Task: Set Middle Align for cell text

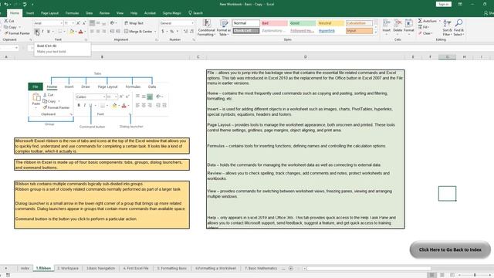Action: (x=98, y=23)
